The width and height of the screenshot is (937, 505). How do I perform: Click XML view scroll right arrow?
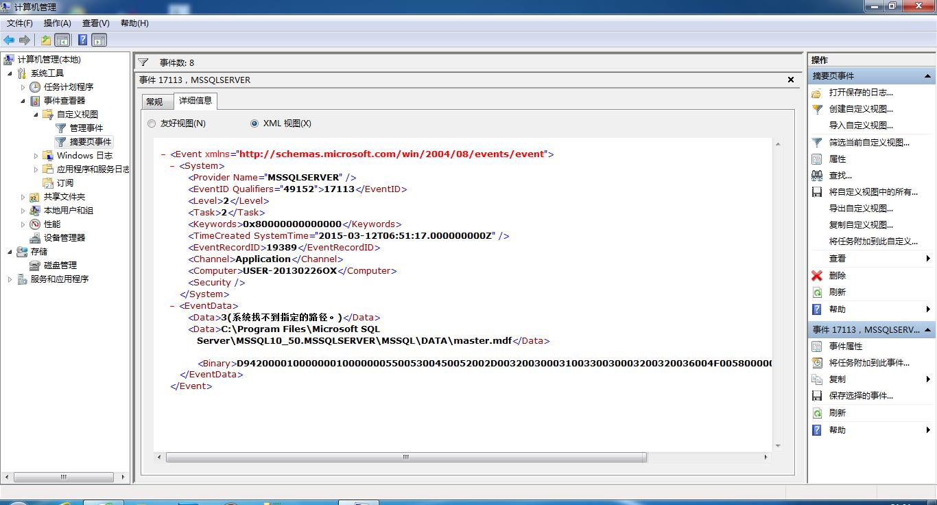coord(766,457)
